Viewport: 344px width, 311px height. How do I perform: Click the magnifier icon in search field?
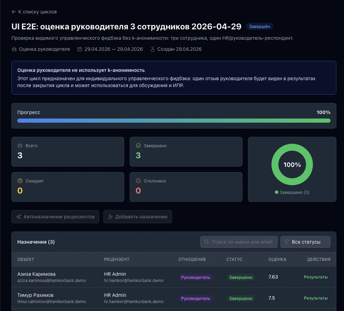click(207, 242)
